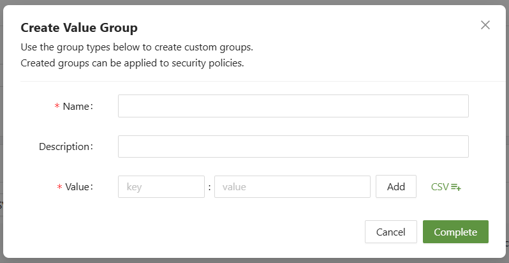The image size is (509, 263).
Task: Click the red asterisk beside Value
Action: click(x=59, y=188)
